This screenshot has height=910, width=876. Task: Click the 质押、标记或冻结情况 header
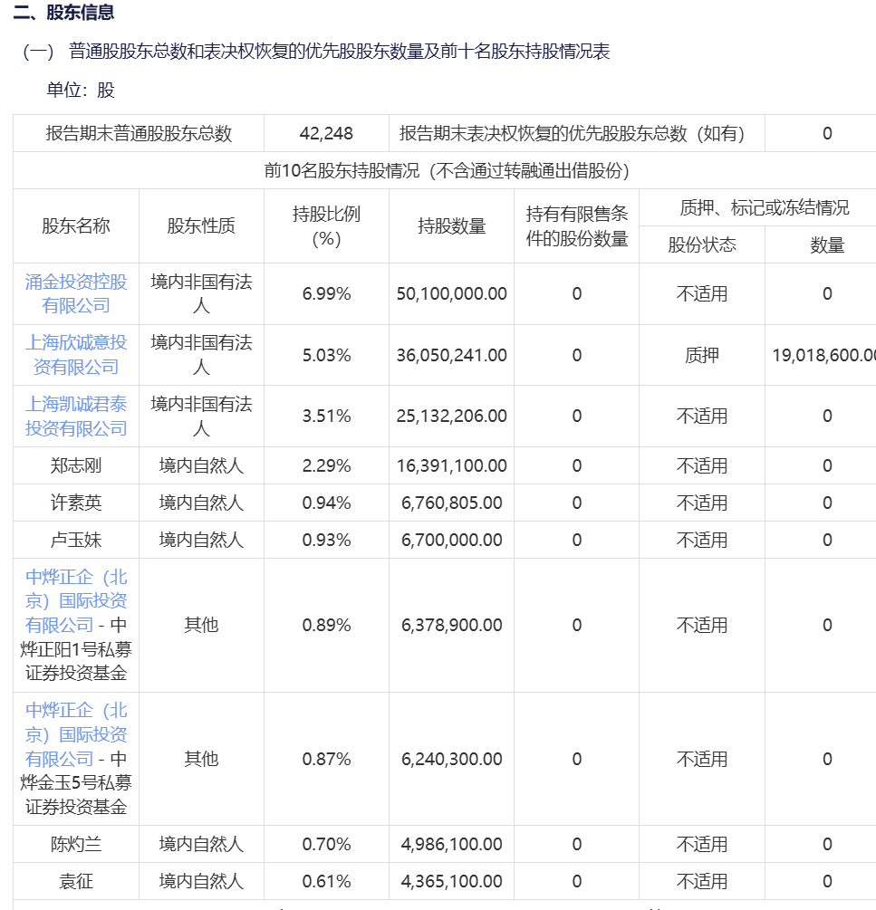point(764,207)
